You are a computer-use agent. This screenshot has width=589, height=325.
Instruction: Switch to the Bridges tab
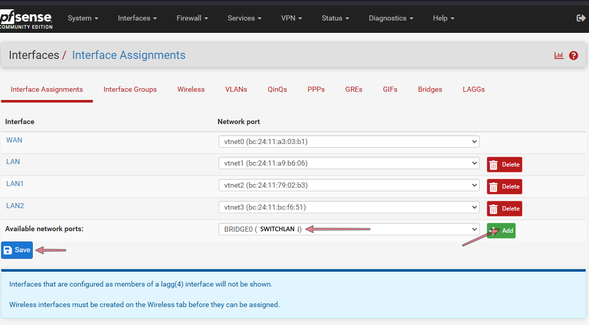[429, 89]
